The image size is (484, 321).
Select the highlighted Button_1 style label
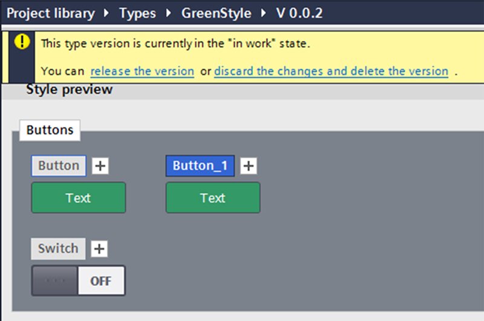pos(200,166)
